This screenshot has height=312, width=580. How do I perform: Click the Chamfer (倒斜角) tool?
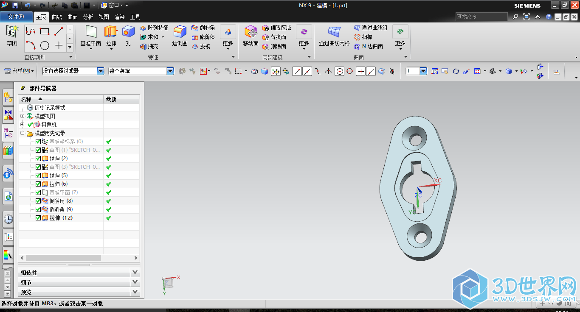point(203,28)
